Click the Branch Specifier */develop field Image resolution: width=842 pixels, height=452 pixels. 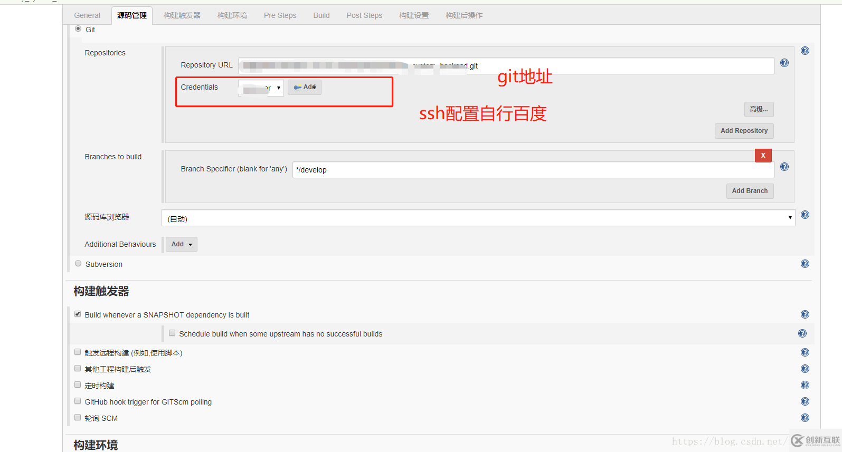coord(534,170)
